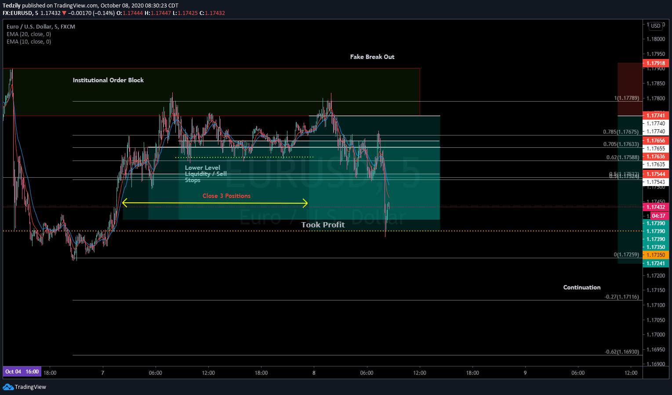672x395 pixels.
Task: Click the red 1.17544 price label
Action: (x=656, y=174)
